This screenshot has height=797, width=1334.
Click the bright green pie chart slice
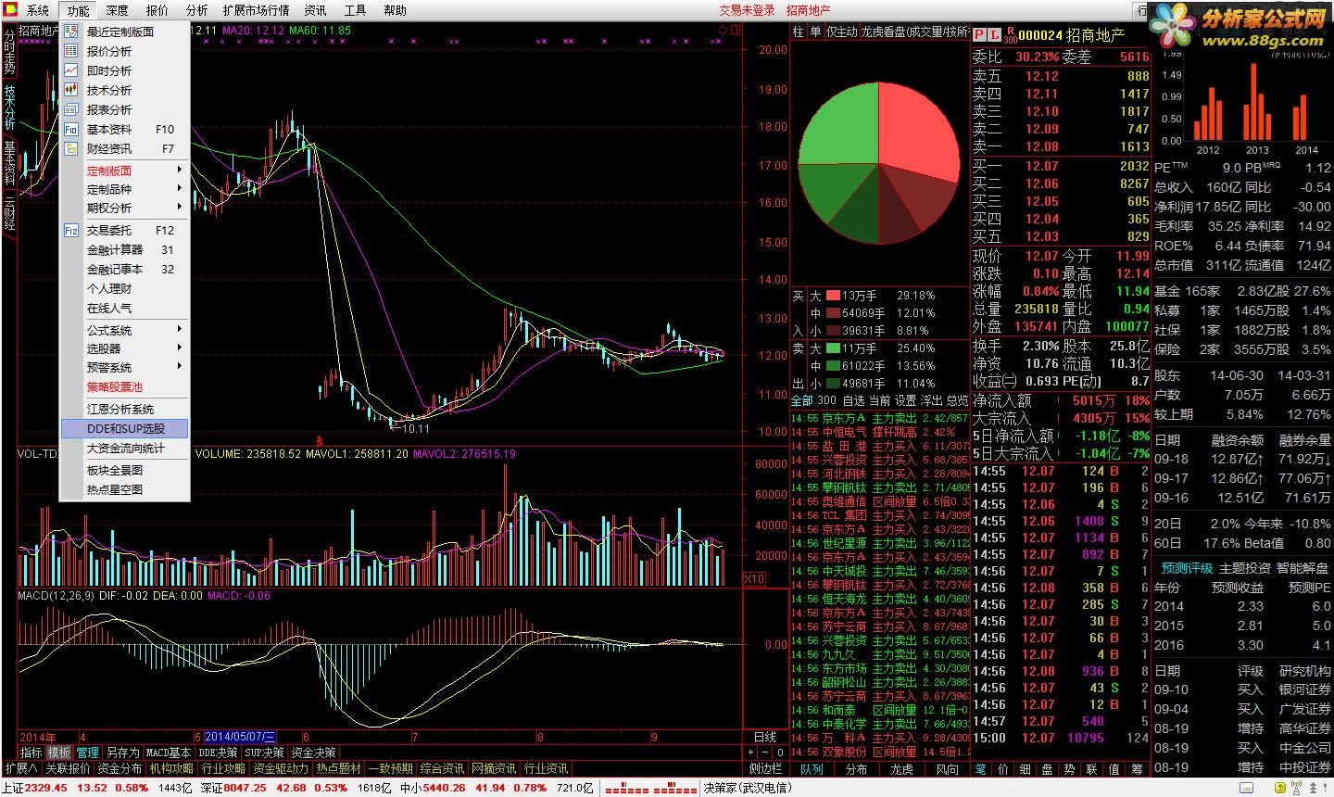[837, 122]
